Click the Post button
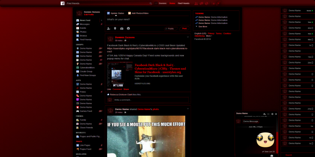The width and height of the screenshot is (315, 157). [x=184, y=29]
